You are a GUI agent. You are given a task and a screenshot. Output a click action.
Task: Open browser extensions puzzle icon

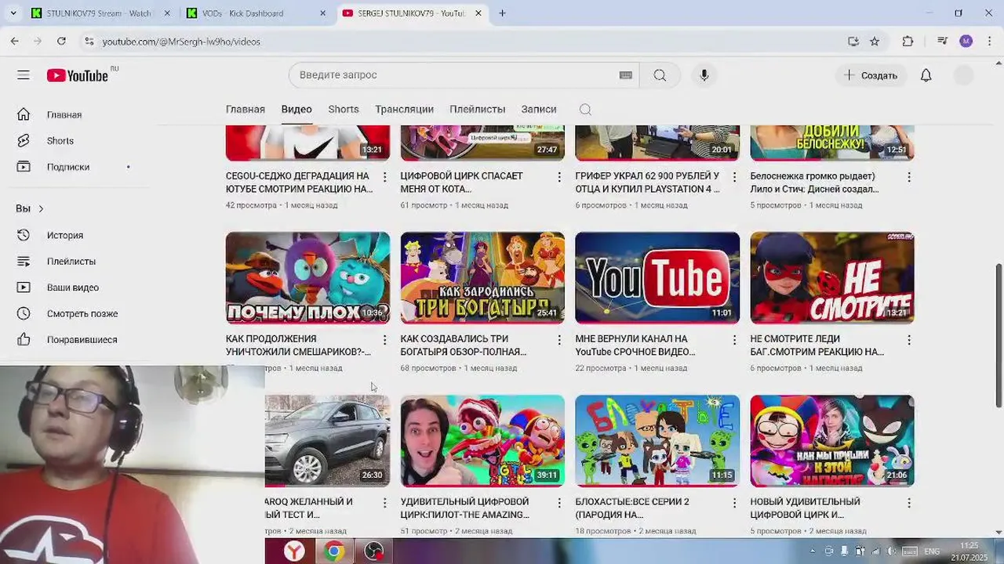pyautogui.click(x=908, y=42)
